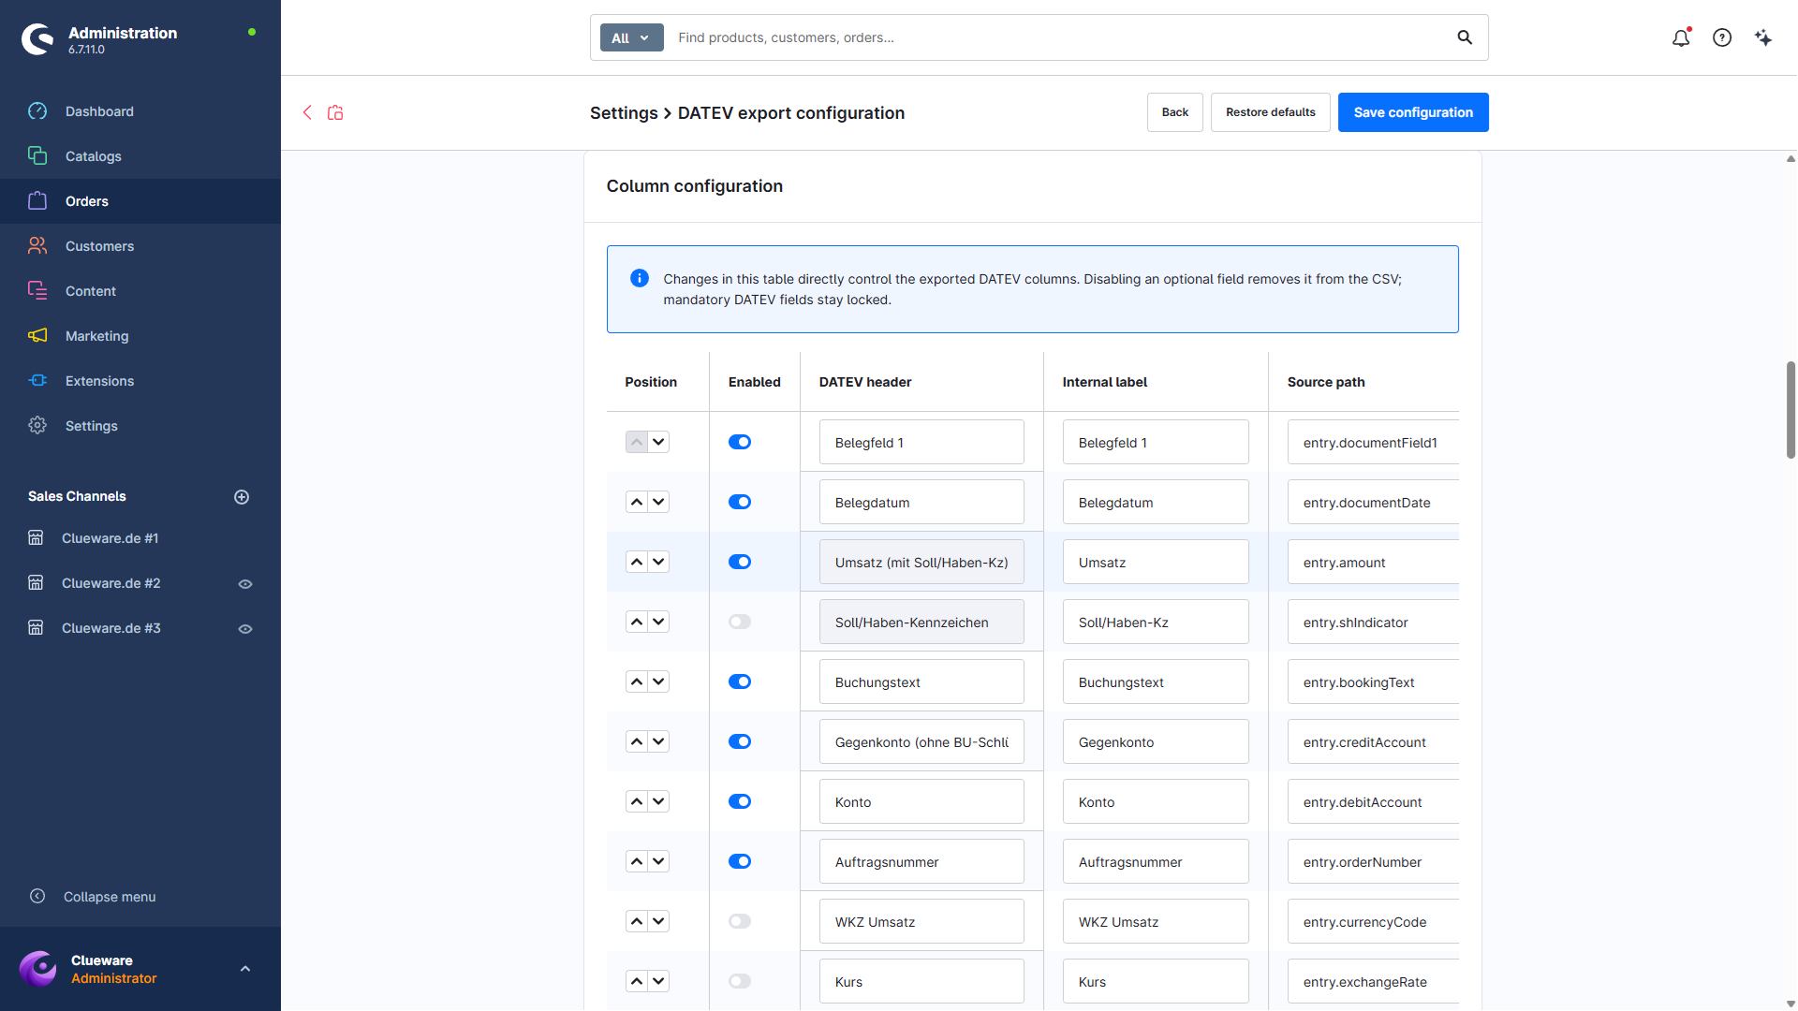This screenshot has width=1798, height=1011.
Task: Click the Collapse menu arrow icon
Action: (37, 896)
